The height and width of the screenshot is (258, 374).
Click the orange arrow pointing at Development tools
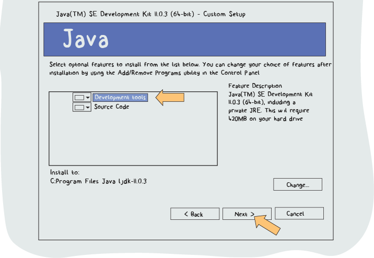(x=170, y=97)
